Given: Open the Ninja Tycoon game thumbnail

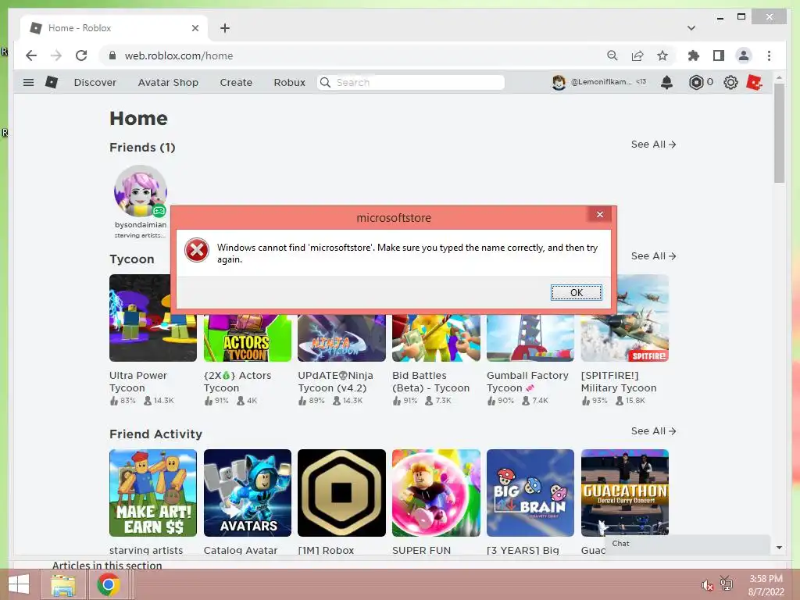Looking at the screenshot, I should click(342, 337).
